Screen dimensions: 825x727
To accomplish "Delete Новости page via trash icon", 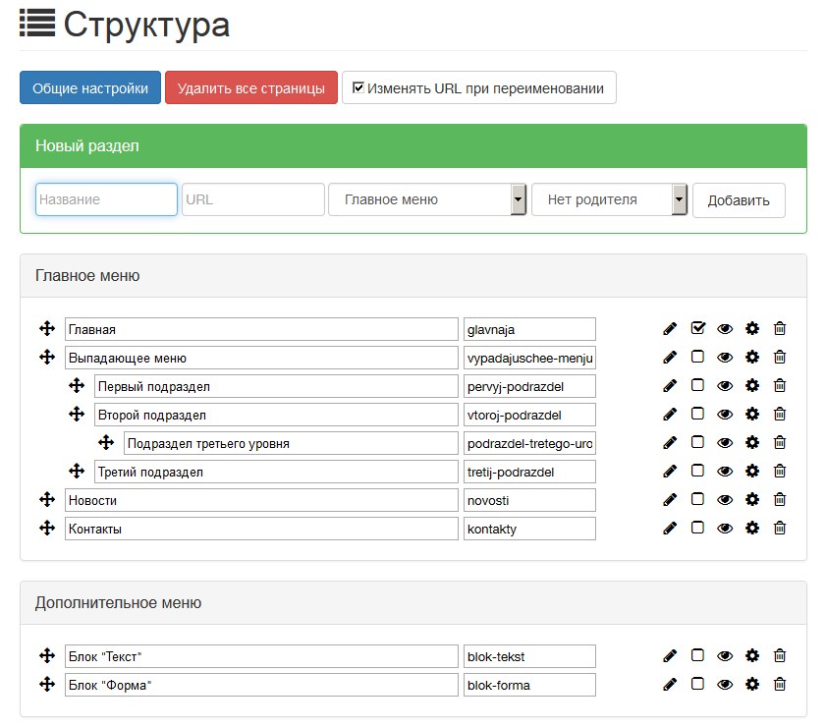I will (x=780, y=500).
